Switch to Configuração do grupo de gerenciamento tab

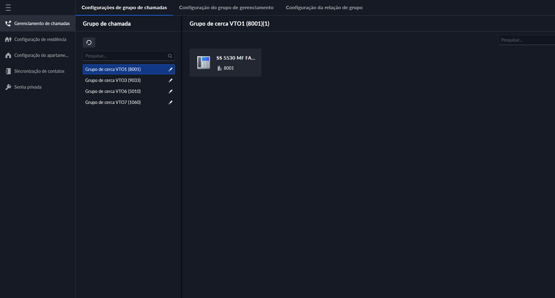coord(226,8)
